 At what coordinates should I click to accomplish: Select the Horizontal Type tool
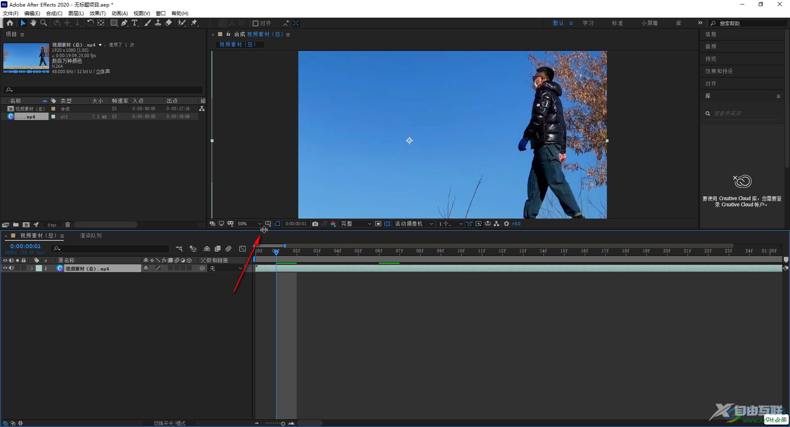tap(135, 23)
